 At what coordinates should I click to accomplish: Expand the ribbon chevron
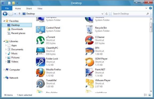(x=146, y=8)
